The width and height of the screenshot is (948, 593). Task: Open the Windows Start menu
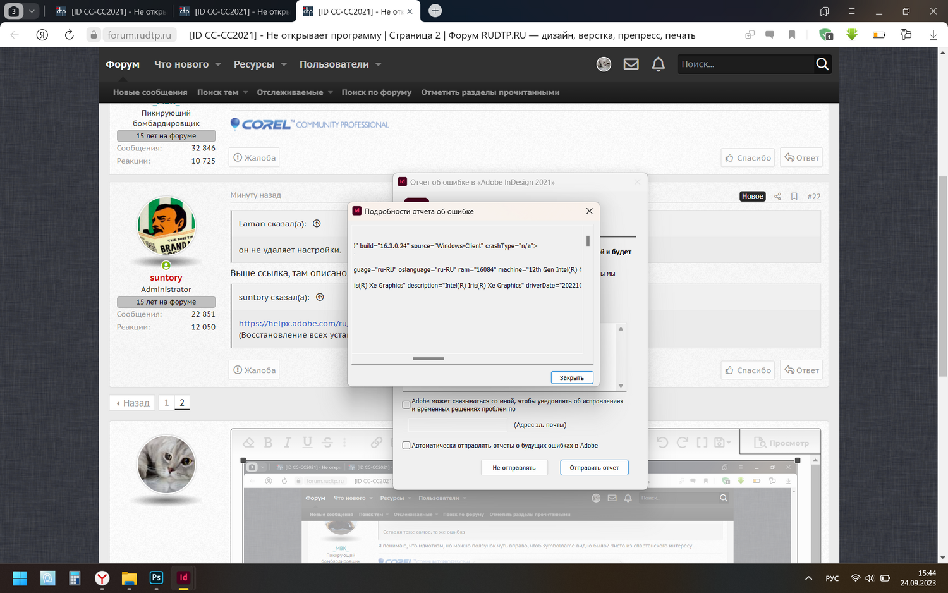coord(20,578)
